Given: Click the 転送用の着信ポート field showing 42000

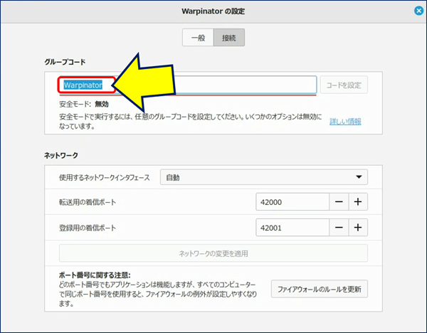Looking at the screenshot, I should click(x=292, y=202).
